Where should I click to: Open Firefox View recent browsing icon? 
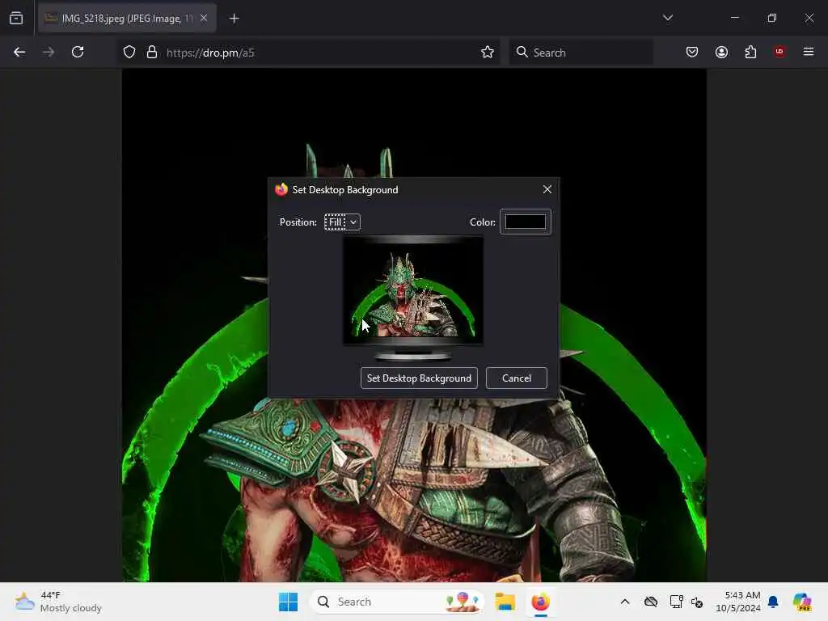pos(16,19)
